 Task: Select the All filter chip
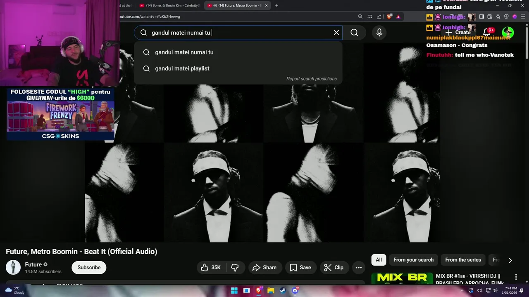(379, 260)
